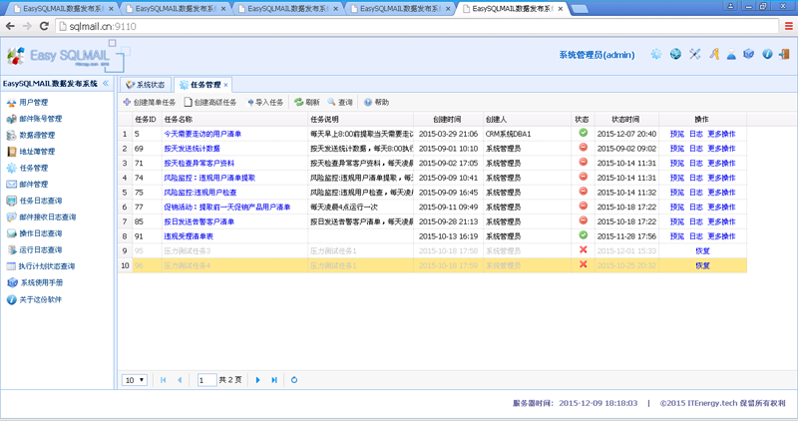The image size is (798, 421).
Task: Click the blue info icon in header
Action: click(x=767, y=55)
